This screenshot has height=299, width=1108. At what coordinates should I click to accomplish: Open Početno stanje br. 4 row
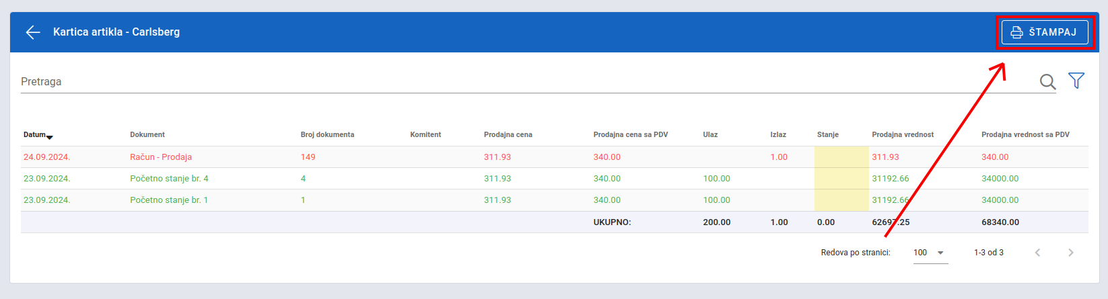169,179
